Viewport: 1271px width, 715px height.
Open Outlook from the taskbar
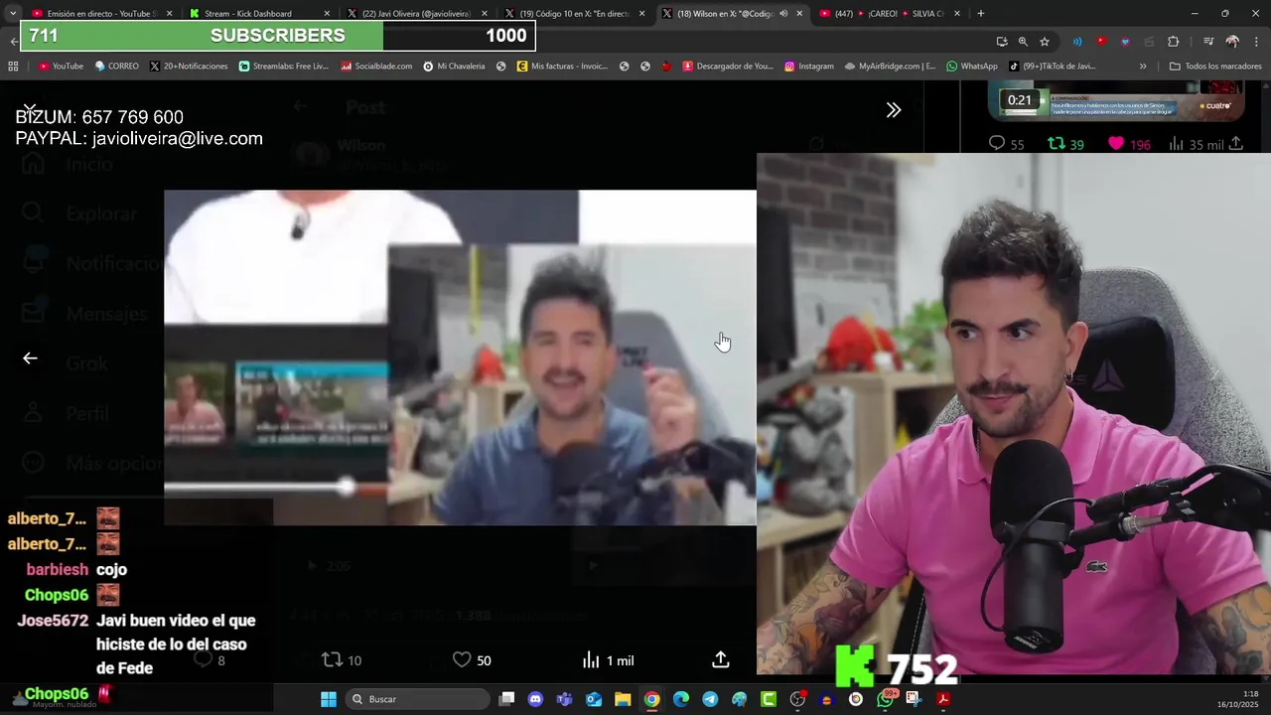pos(594,699)
